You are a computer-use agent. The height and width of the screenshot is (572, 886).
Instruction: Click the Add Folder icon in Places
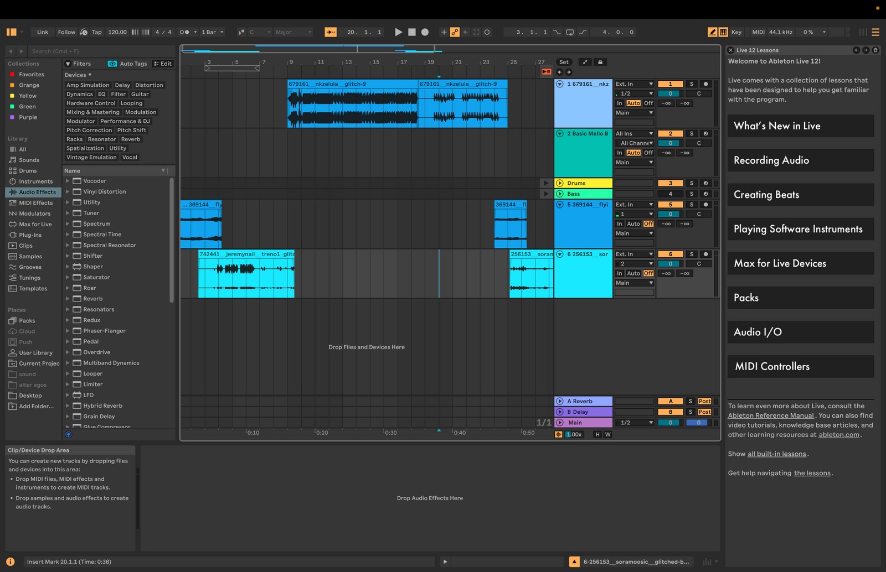click(x=13, y=406)
